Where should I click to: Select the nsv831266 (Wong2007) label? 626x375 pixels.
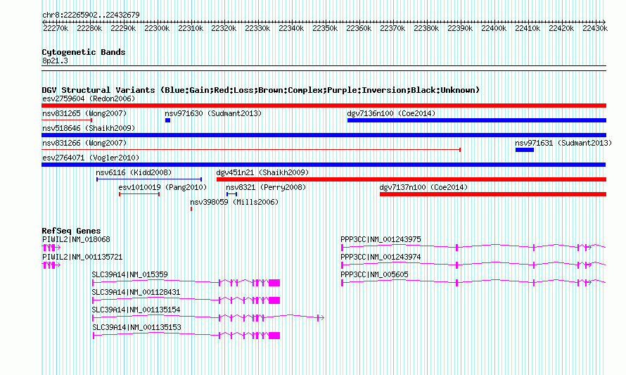click(x=84, y=143)
